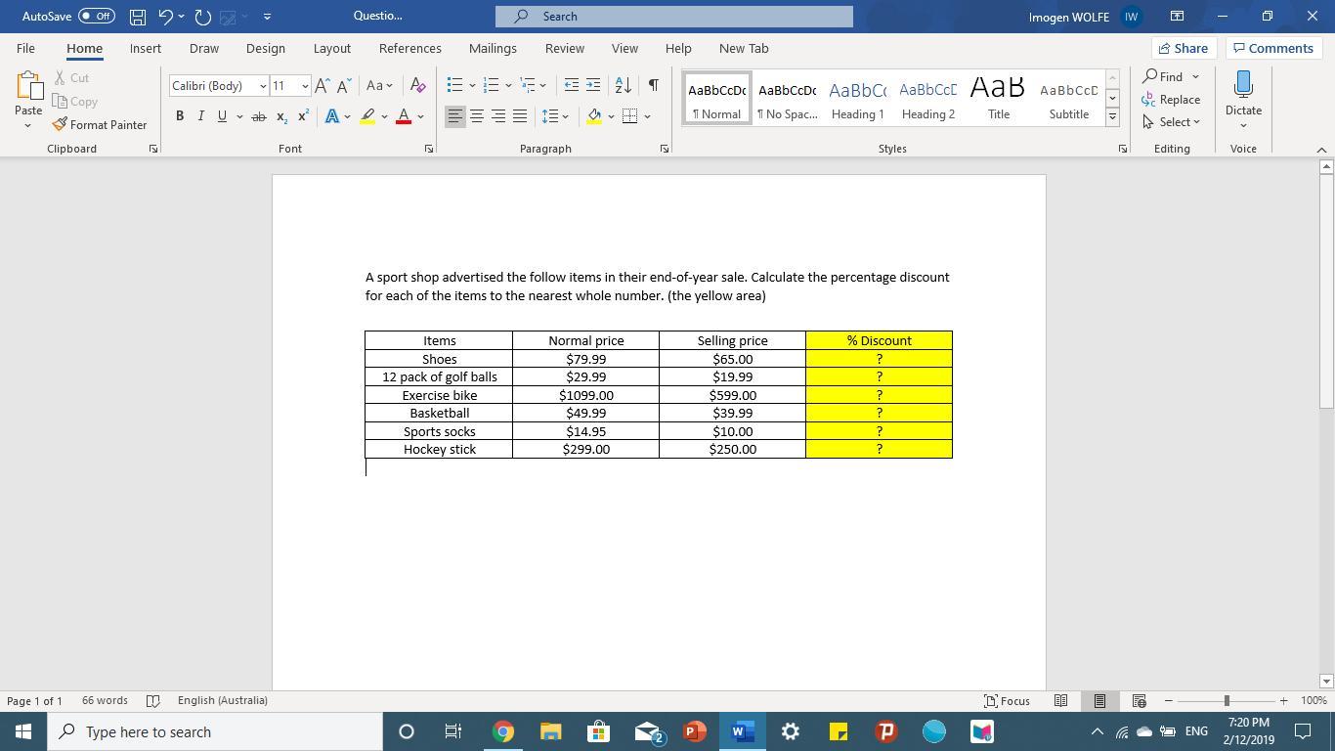Click Clear All Formatting icon
The width and height of the screenshot is (1335, 751).
tap(417, 86)
